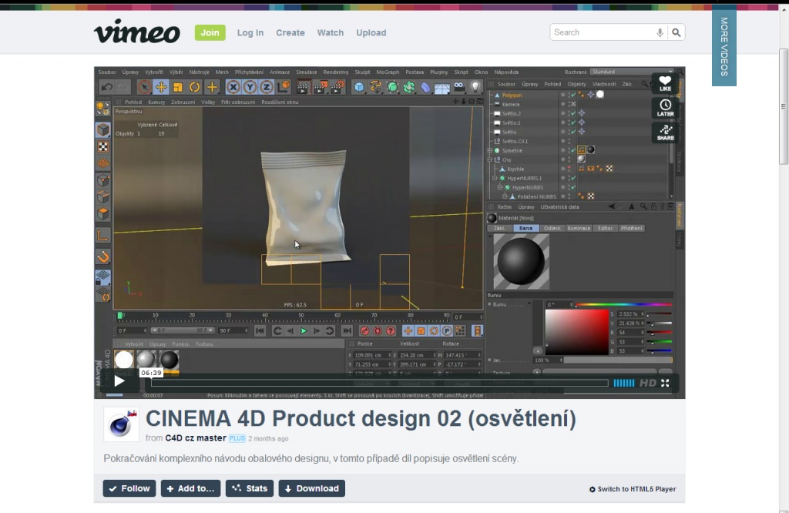Toggle the green checkmark for HyperNURBS.1
Viewport: 789px width, 513px height.
point(573,177)
